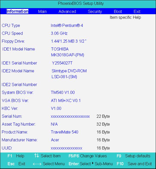Click the Sub-Menu triangle marker
This screenshot has height=169, width=156.
(93, 163)
